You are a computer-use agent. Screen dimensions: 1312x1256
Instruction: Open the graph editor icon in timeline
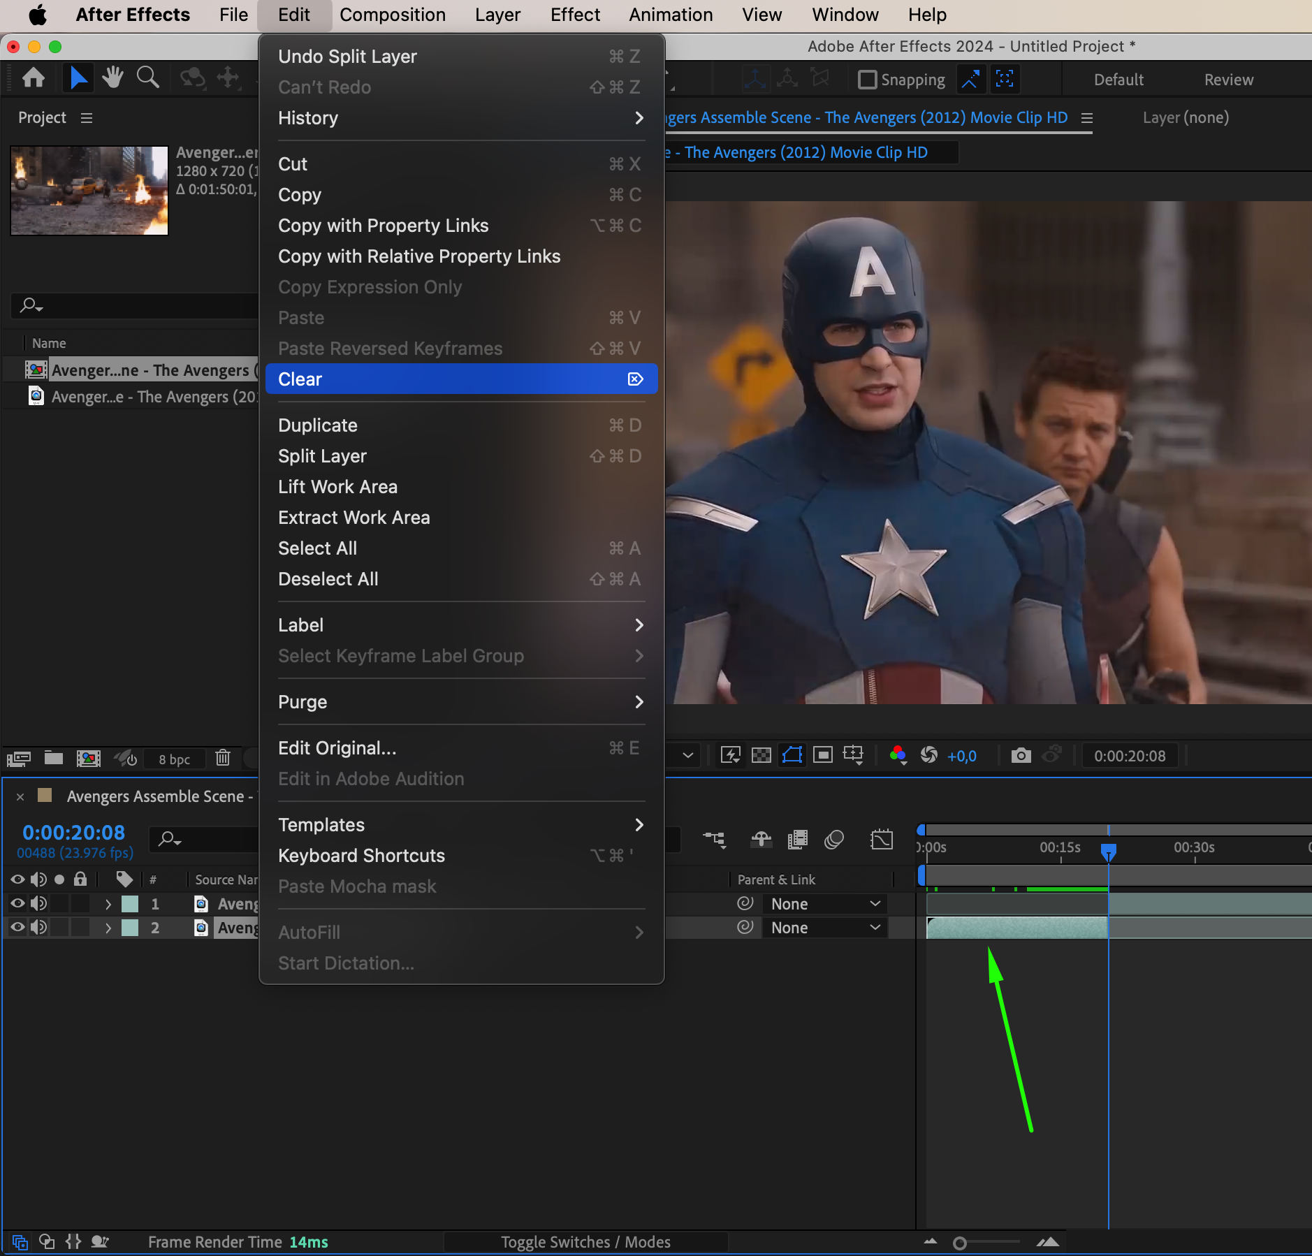pos(882,839)
